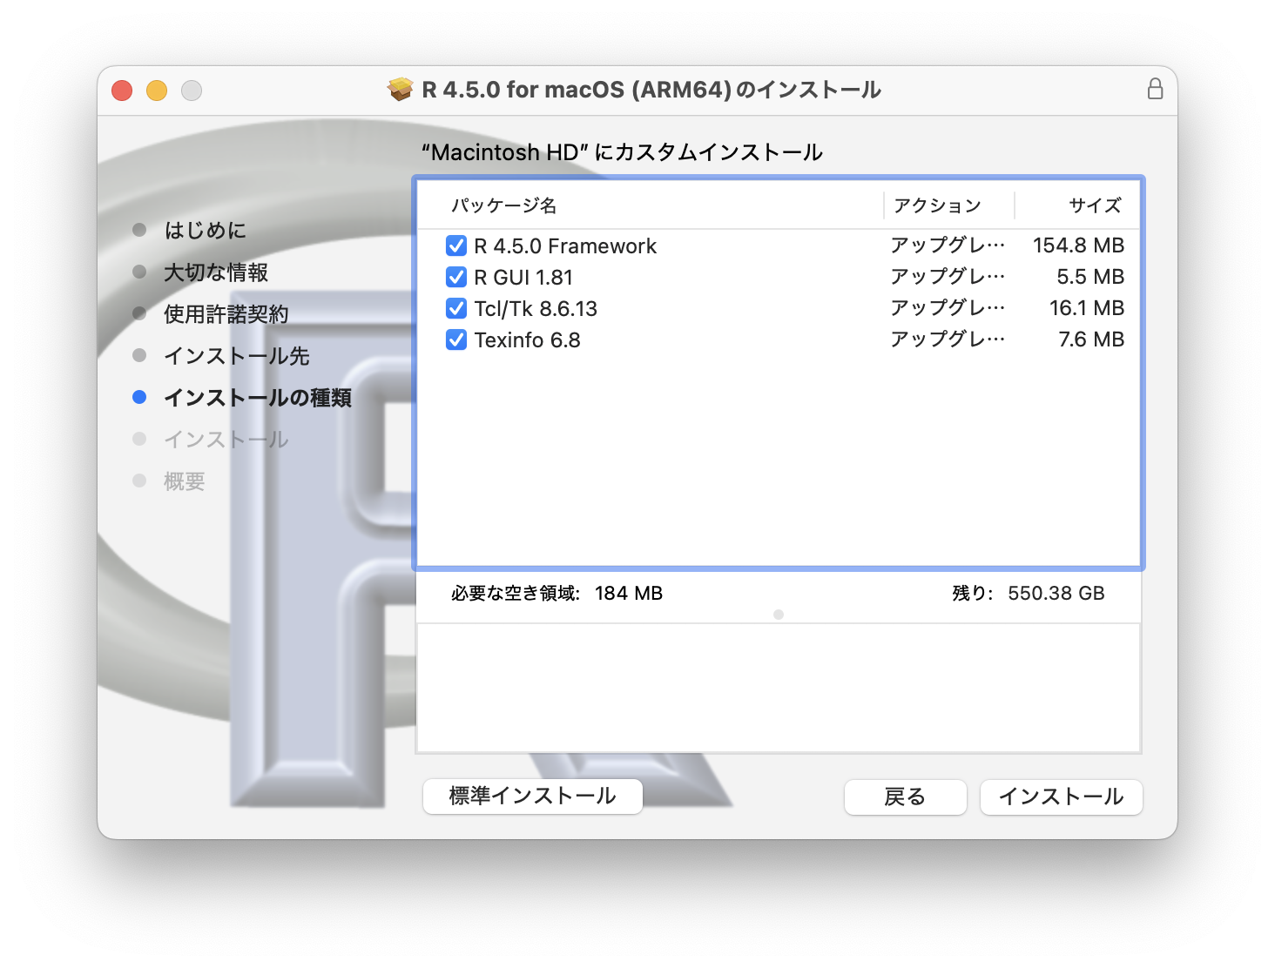Click the パッケージ名 column header
The height and width of the screenshot is (968, 1275).
503,205
